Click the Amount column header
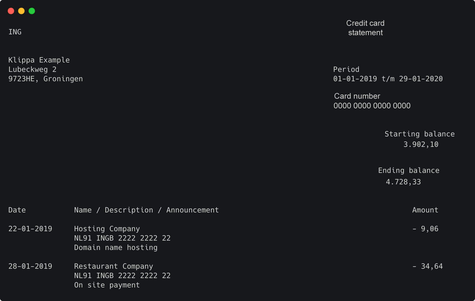The width and height of the screenshot is (475, 301). 425,210
